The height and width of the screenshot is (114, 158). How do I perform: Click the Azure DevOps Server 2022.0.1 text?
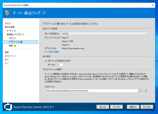click(x=34, y=107)
